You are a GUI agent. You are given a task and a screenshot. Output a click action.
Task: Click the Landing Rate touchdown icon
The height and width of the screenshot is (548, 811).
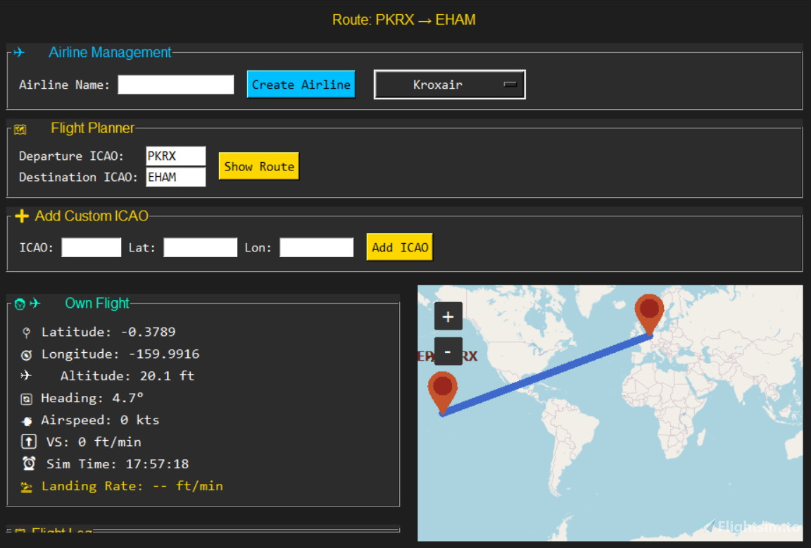click(25, 486)
